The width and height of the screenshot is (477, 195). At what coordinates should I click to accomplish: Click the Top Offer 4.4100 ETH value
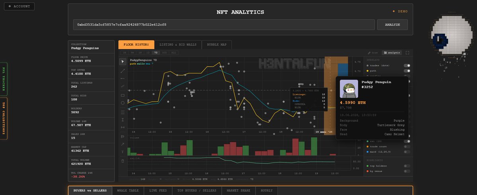click(81, 74)
